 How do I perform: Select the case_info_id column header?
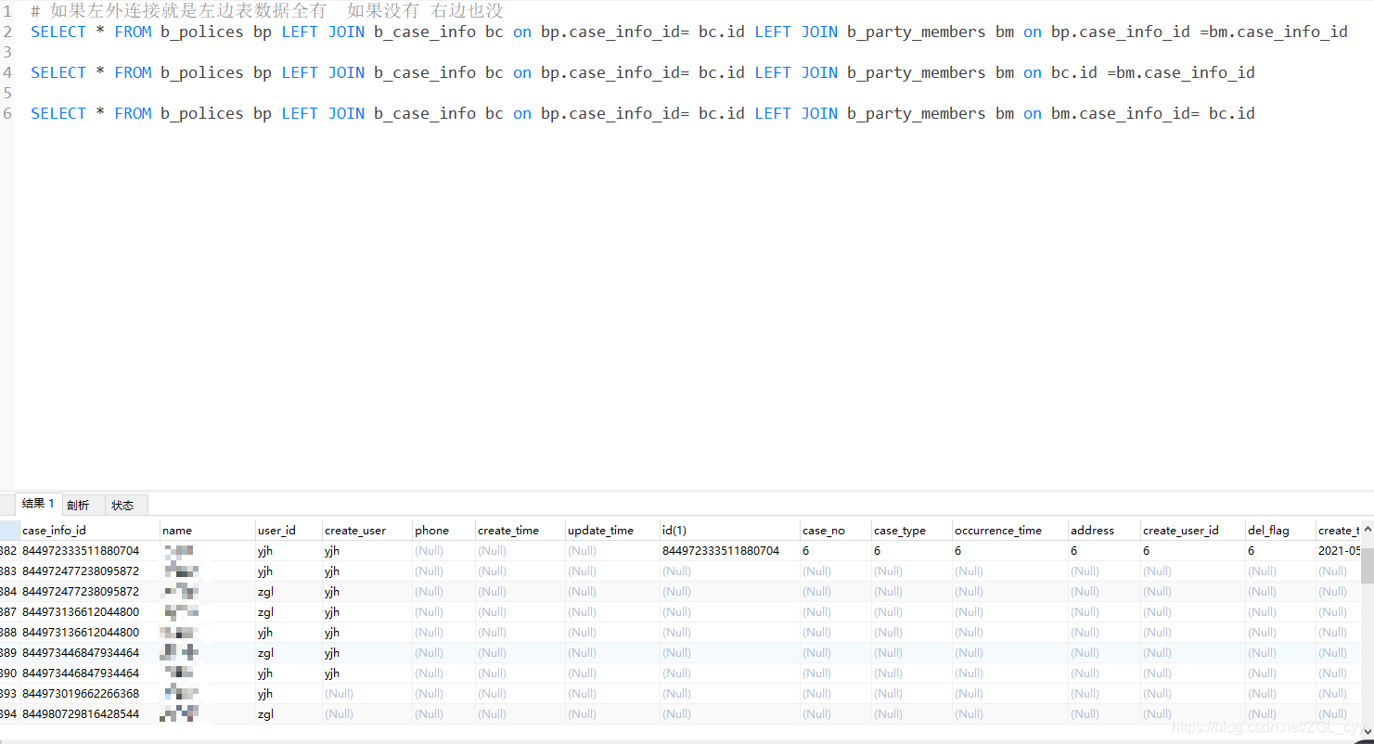[x=89, y=530]
